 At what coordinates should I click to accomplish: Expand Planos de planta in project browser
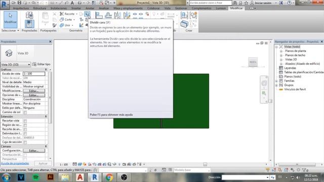point(281,51)
